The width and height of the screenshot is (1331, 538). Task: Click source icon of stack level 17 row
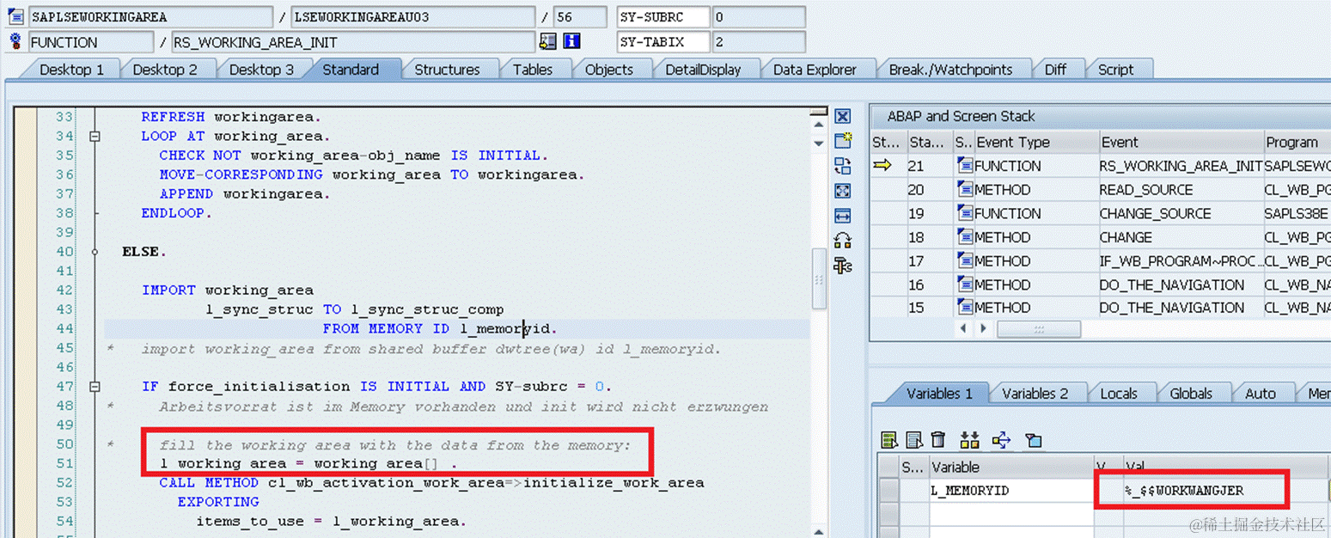coord(964,260)
